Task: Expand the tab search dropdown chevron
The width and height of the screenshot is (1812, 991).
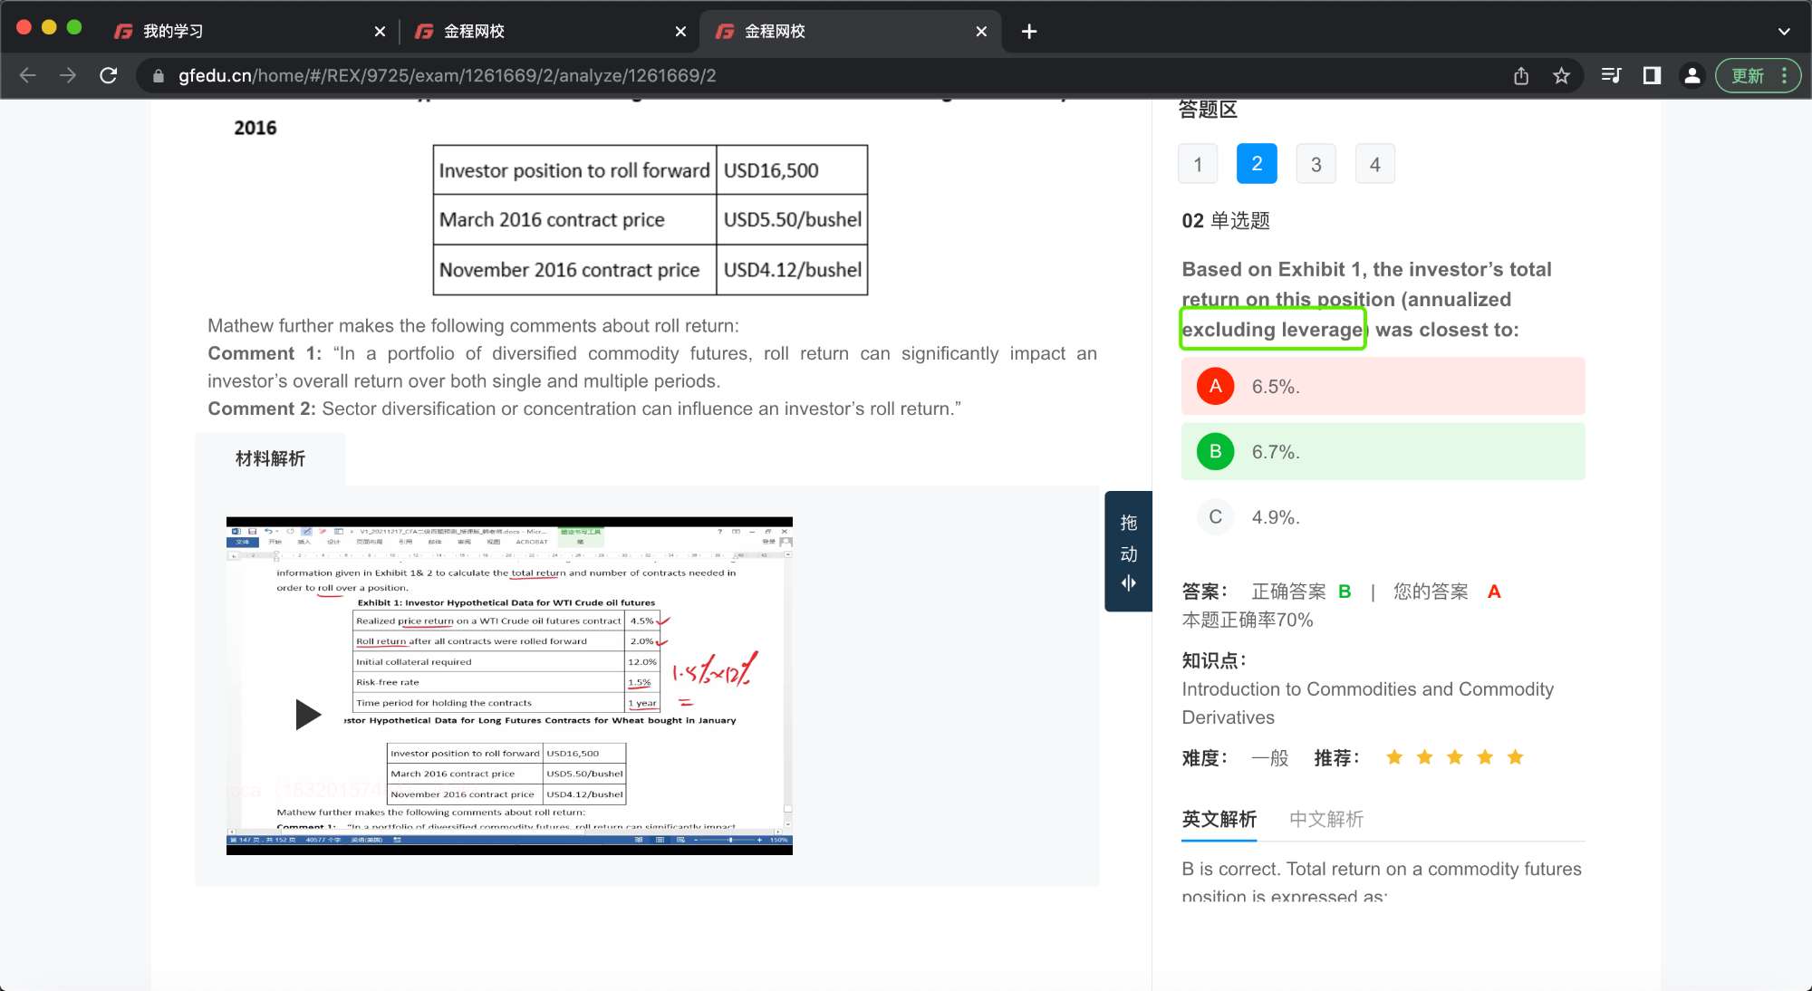Action: [1783, 32]
